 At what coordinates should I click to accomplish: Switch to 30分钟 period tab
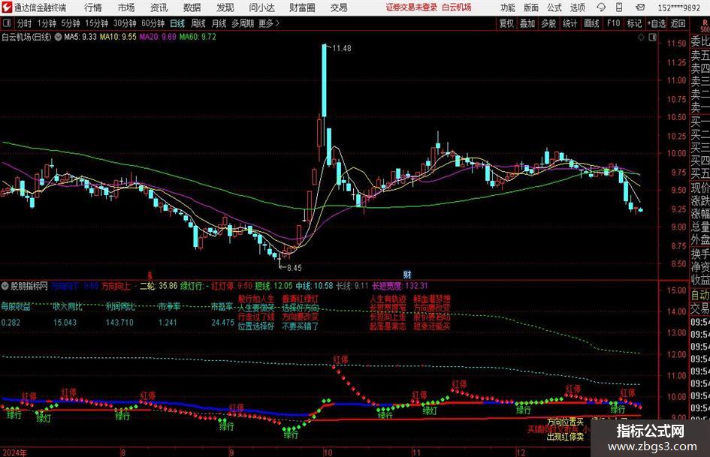tap(125, 23)
